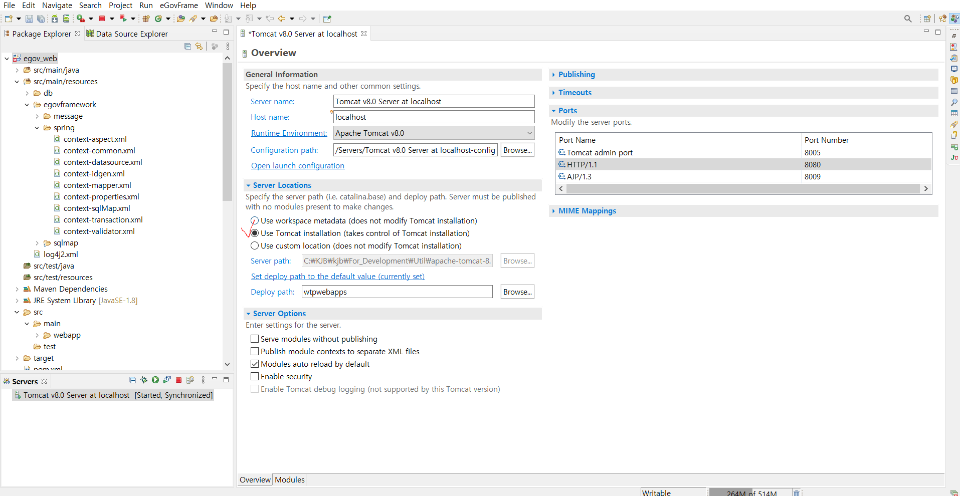Click the Open Perspective icon
This screenshot has width=960, height=496.
927,19
